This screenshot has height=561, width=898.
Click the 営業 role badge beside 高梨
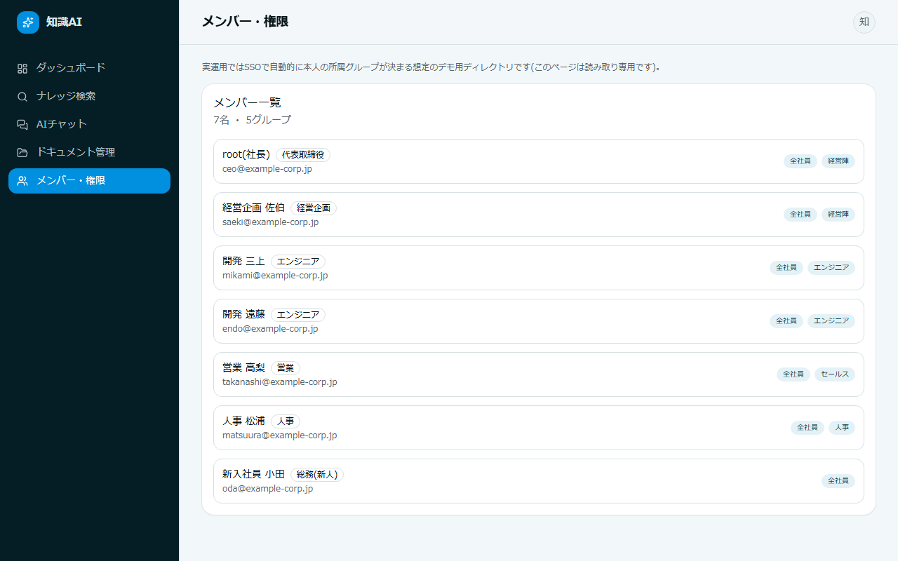click(286, 368)
